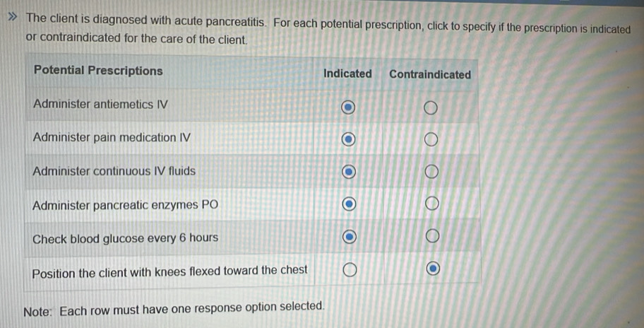Pick Indicated for blood glucose check
Screen dimensions: 644x328
coord(348,237)
